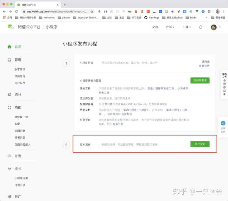Open the 普通小程序开发者工具 download link
The height and width of the screenshot is (201, 228).
(161, 88)
